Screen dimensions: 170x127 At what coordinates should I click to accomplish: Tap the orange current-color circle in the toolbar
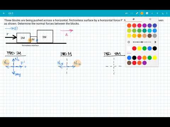pyautogui.click(x=142, y=13)
